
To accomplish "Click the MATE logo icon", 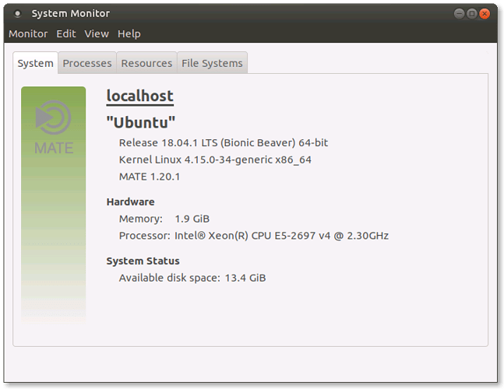I will (53, 128).
